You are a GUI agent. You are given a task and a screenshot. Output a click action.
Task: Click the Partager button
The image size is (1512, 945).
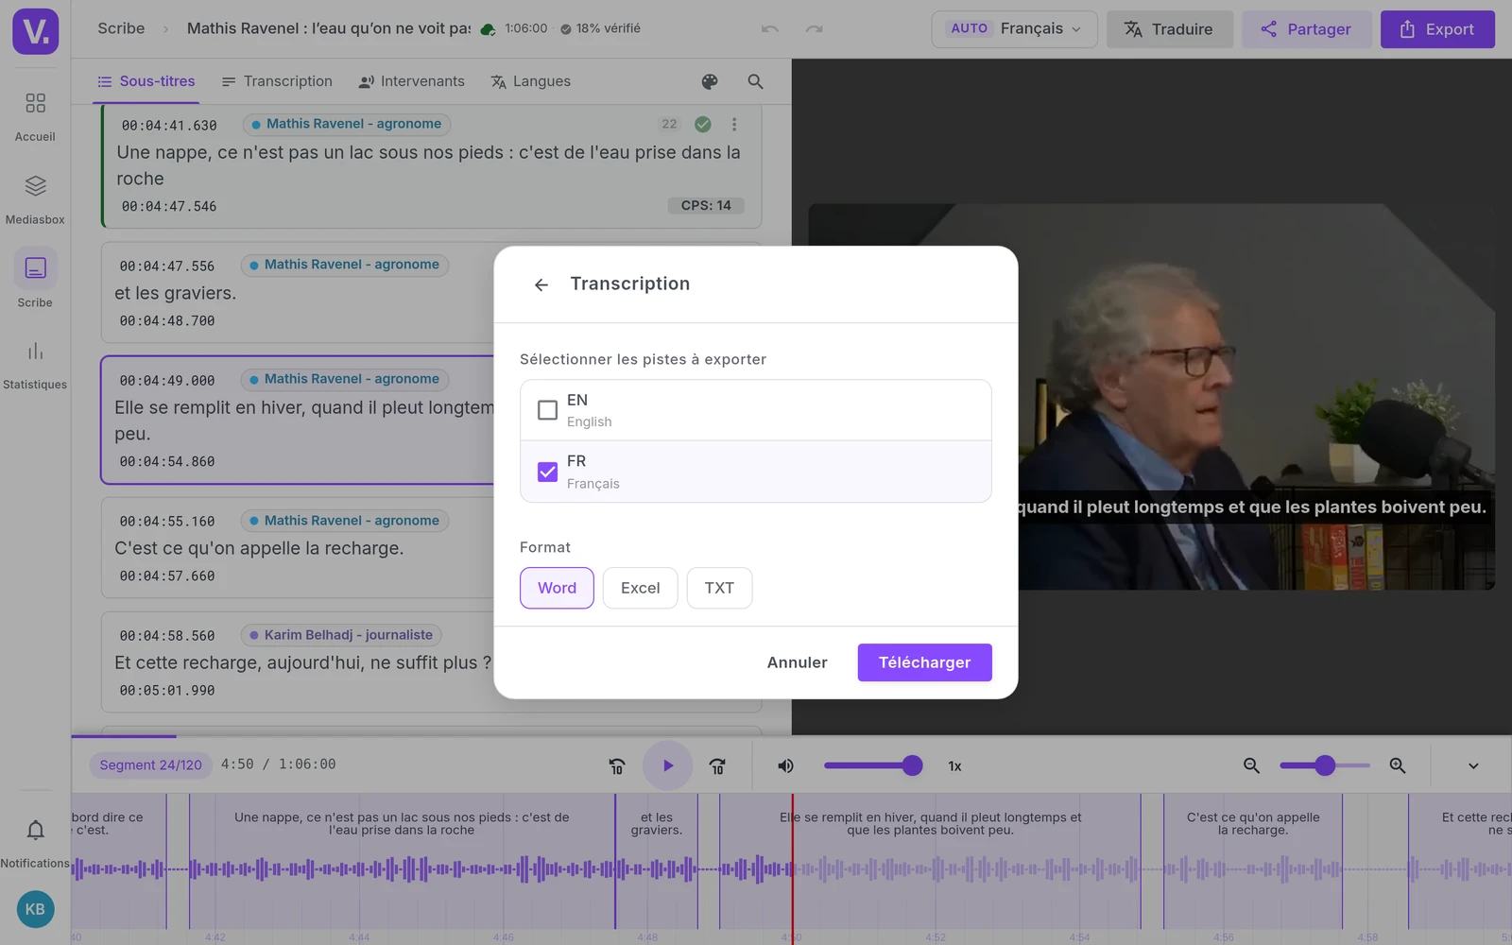tap(1306, 29)
